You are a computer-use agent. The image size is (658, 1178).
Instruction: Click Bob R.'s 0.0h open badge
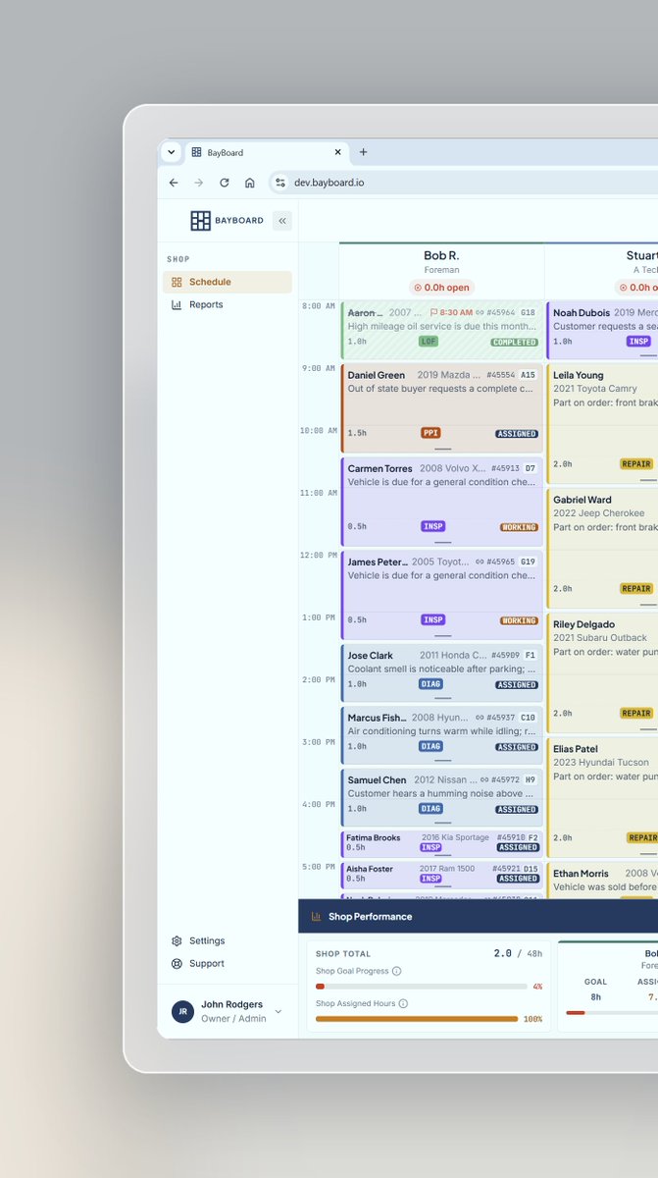coord(441,288)
